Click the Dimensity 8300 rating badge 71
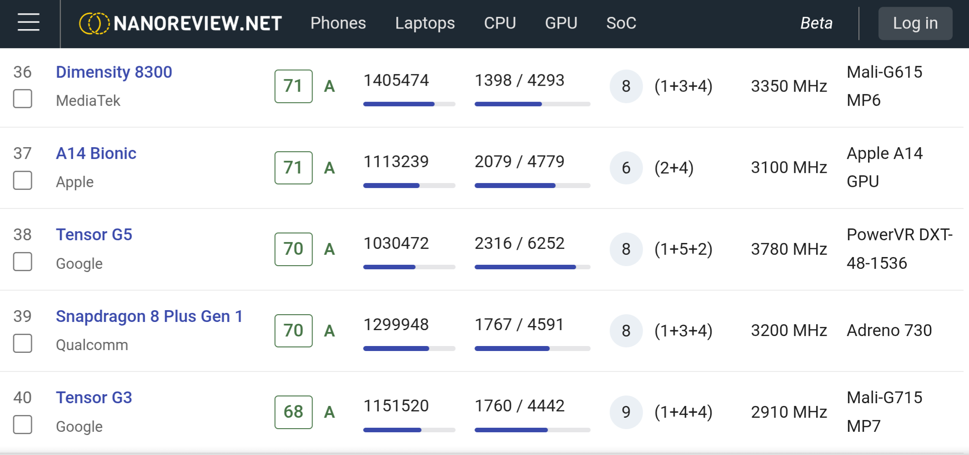Screen dimensions: 969x455 coord(293,86)
